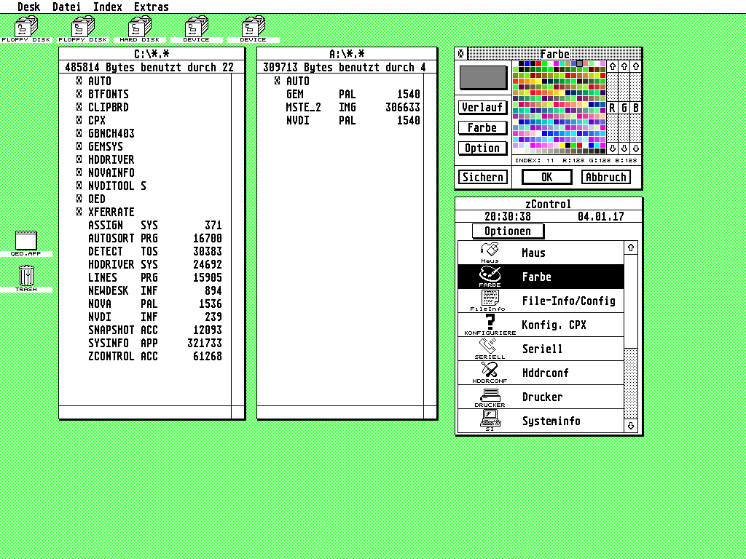Confirm the Farbe dialog with OK
The image size is (746, 559).
click(x=547, y=178)
